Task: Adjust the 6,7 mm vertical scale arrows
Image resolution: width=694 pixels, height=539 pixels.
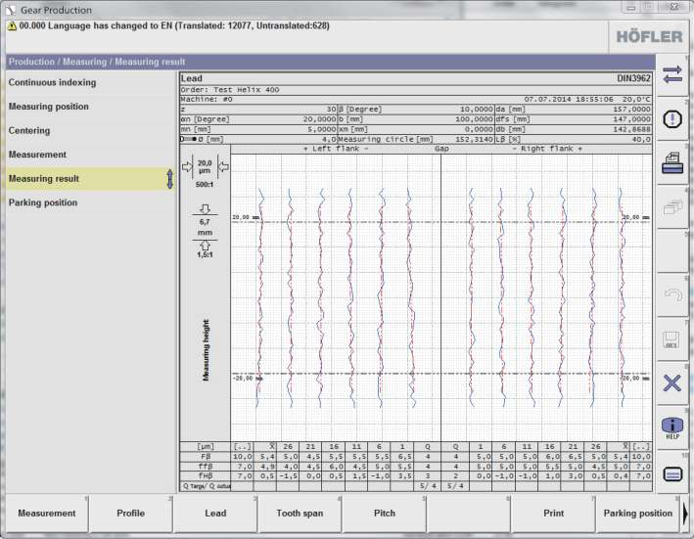Action: [205, 226]
